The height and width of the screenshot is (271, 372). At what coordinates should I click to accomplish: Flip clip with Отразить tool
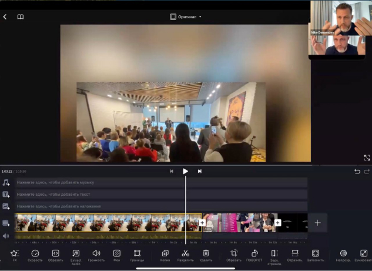[295, 256]
